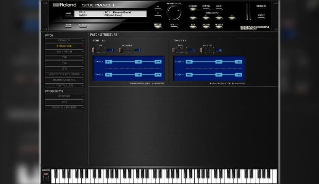
Task: Click the Tone 3 TVA block
Action: (x=238, y=62)
